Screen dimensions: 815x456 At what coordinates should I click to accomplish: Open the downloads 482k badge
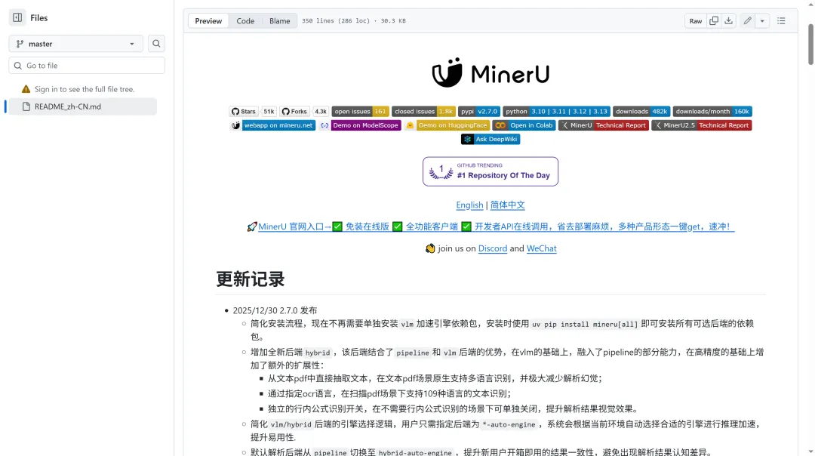tap(641, 111)
